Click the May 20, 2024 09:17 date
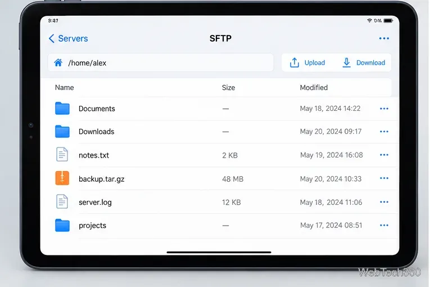430x287 pixels. coord(331,132)
